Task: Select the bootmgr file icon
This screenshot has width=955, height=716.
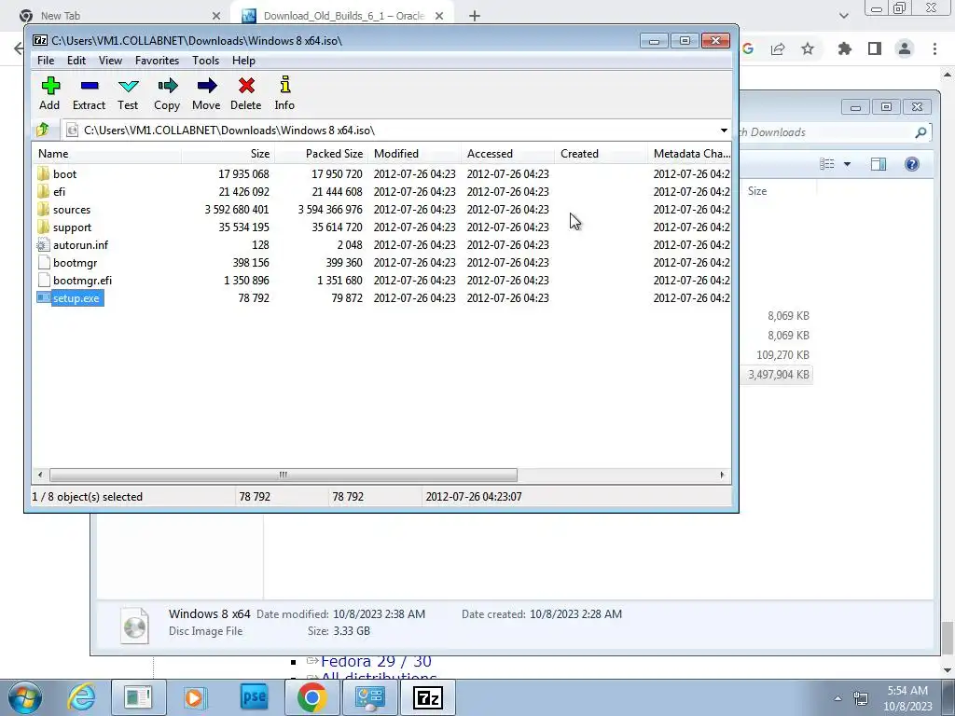Action: click(43, 262)
